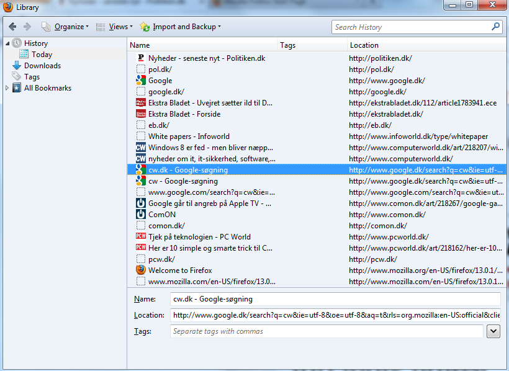
Task: Click the Firefox icon of Welcome to Firefox
Action: click(140, 270)
